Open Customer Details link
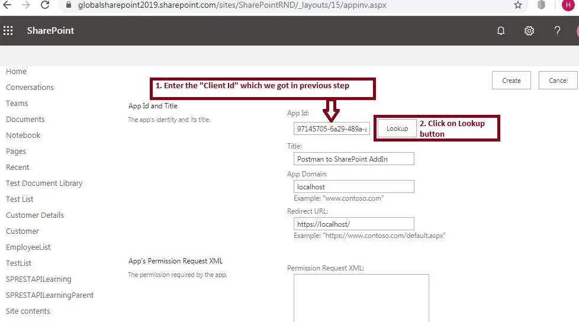This screenshot has width=579, height=322. tap(35, 215)
